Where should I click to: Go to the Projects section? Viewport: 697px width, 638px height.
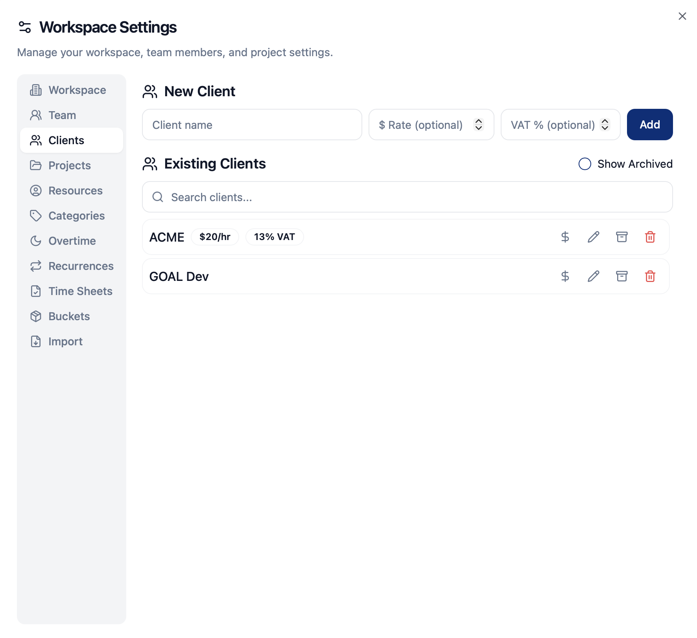72,165
